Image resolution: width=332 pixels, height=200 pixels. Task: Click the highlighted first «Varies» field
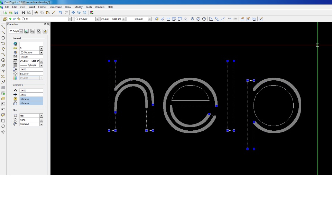coord(31,99)
